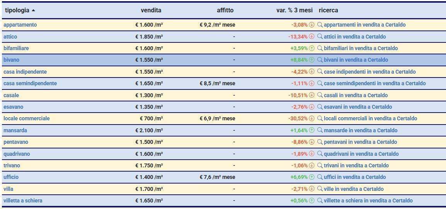
Task: Click the € 700 /m² sale price cell
Action: (x=151, y=119)
